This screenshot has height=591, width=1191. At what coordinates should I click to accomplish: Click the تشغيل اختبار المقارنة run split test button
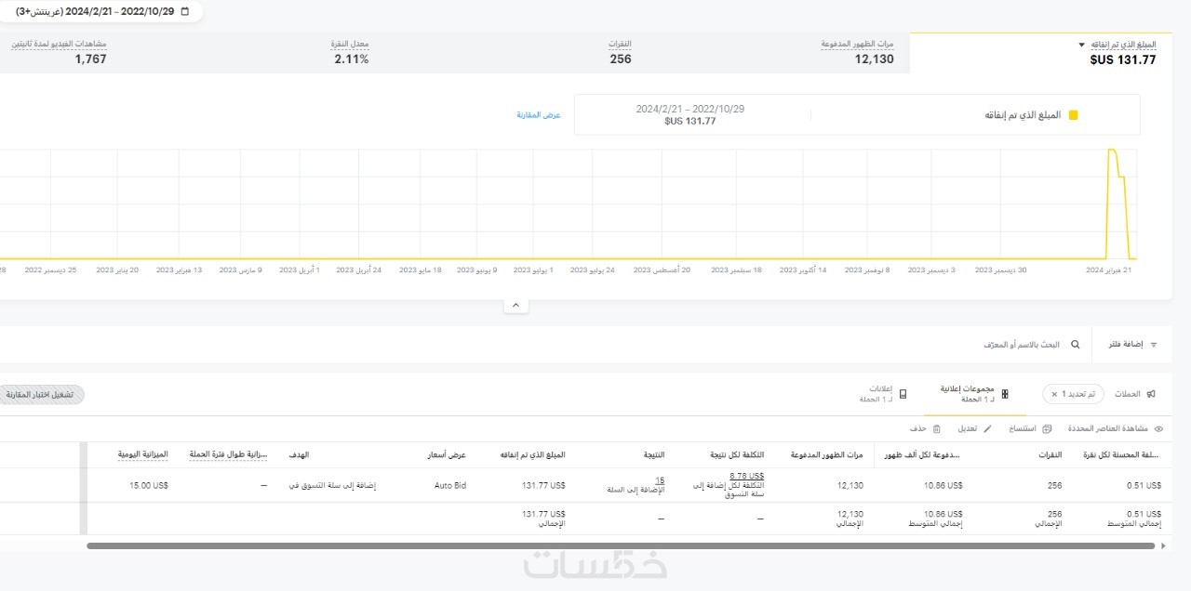coord(41,395)
